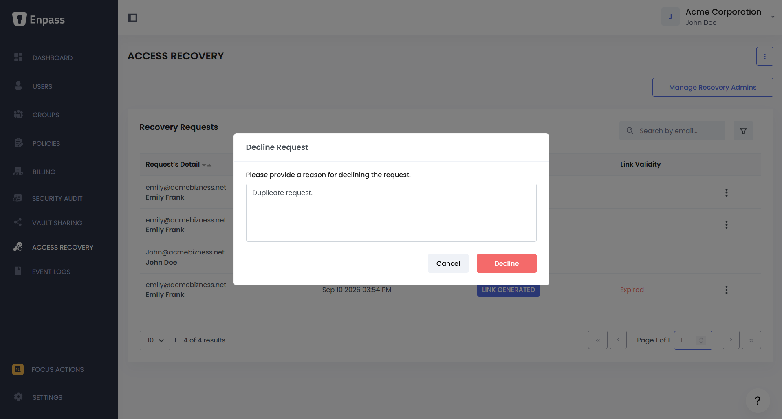Click the Focus Actions icon

pyautogui.click(x=18, y=369)
